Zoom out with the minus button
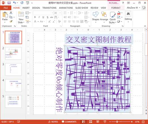Screen dimensions: 148x124 [110, 122]
